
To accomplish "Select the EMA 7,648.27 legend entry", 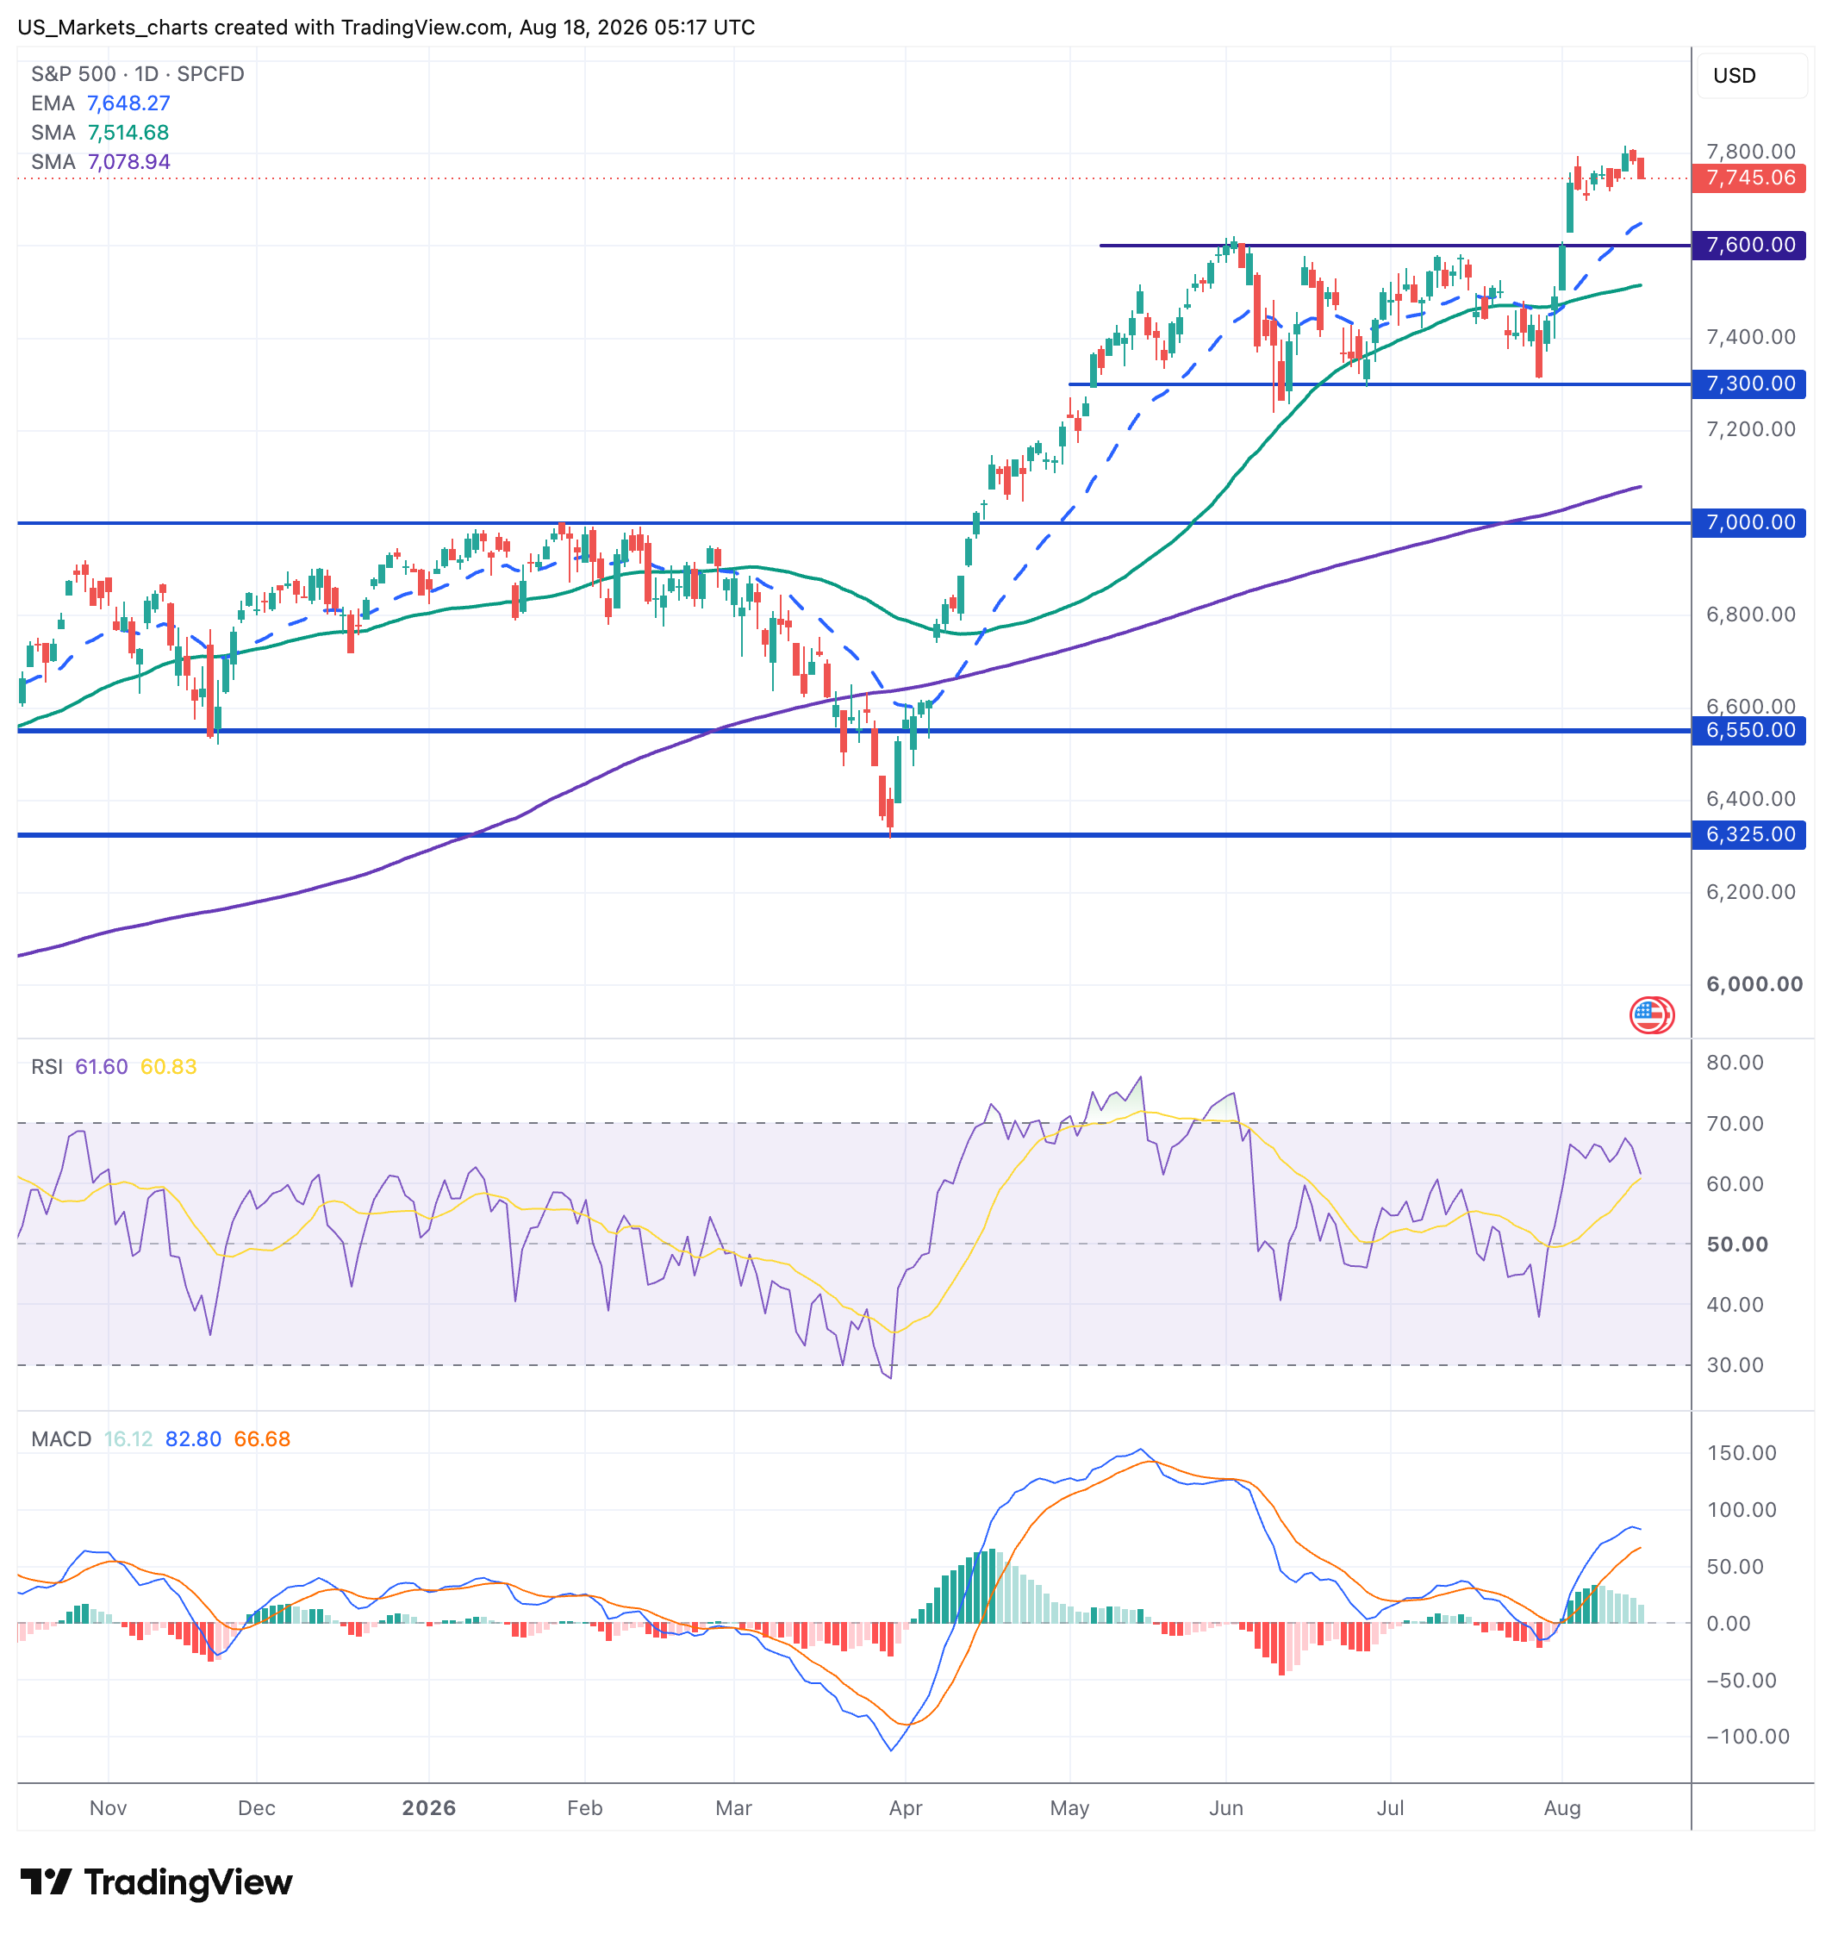I will click(101, 103).
